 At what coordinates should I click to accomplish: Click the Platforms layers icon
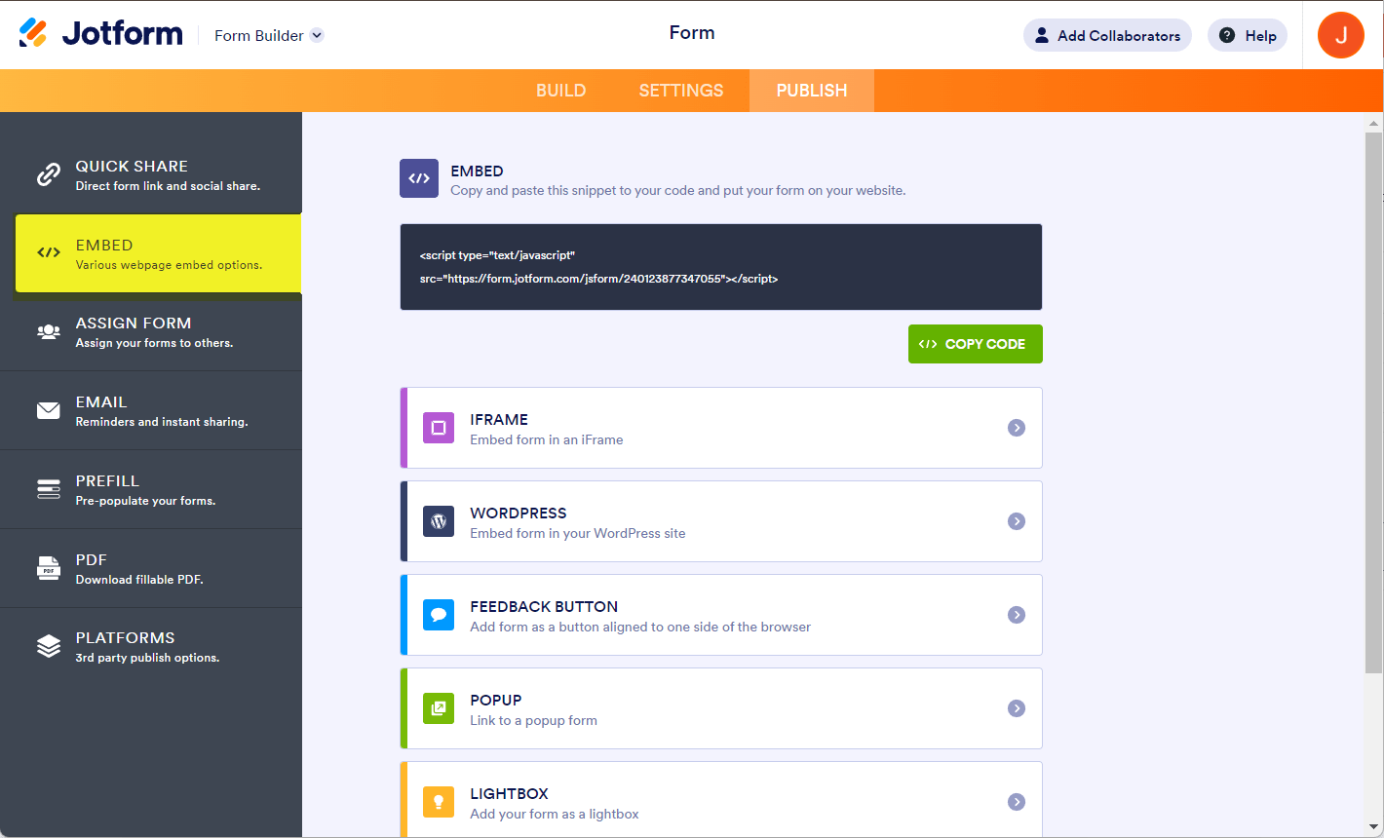(49, 646)
